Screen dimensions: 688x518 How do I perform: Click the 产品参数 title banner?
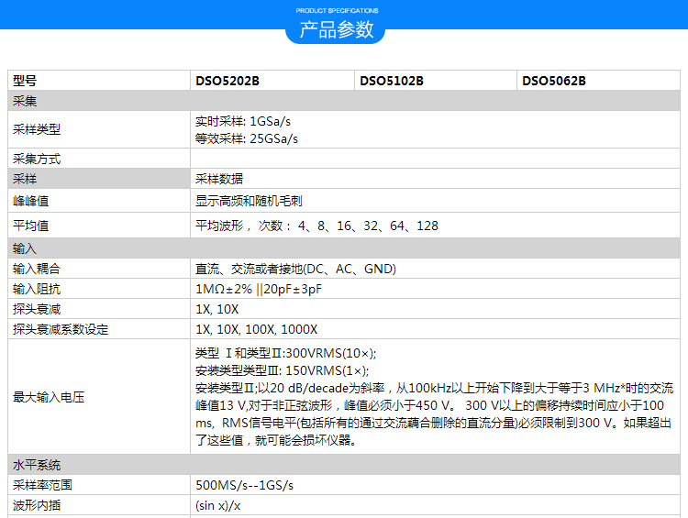pos(338,28)
